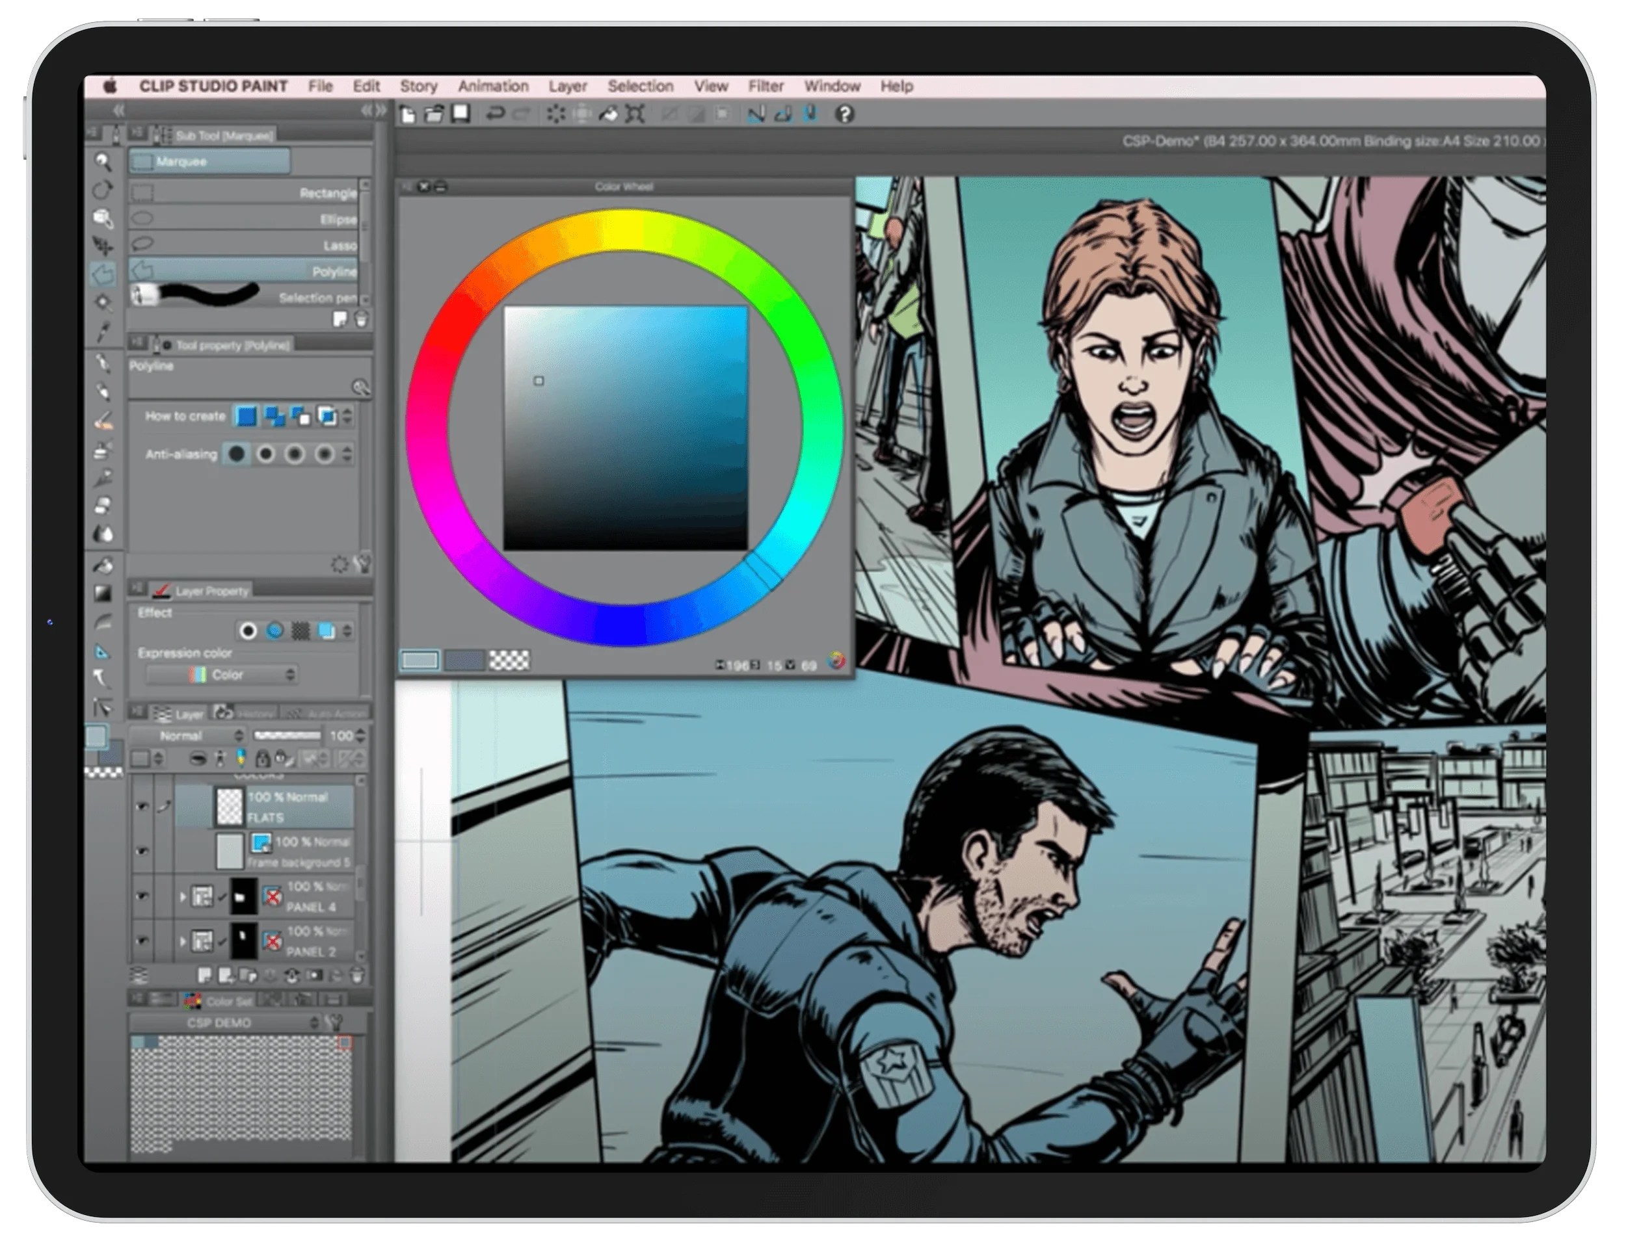Hide the FLATS layer visibility
The width and height of the screenshot is (1626, 1250).
(143, 807)
